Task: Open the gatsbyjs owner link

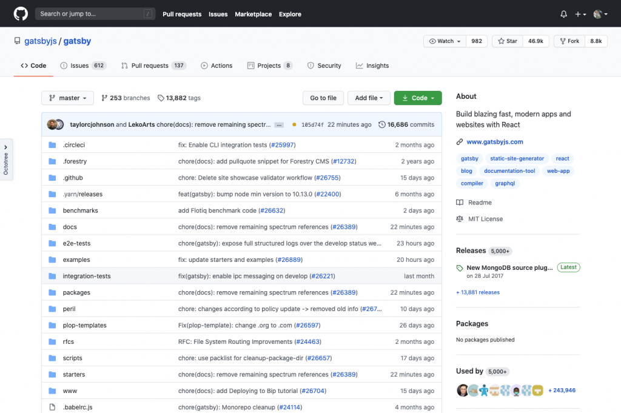Action: coord(41,41)
